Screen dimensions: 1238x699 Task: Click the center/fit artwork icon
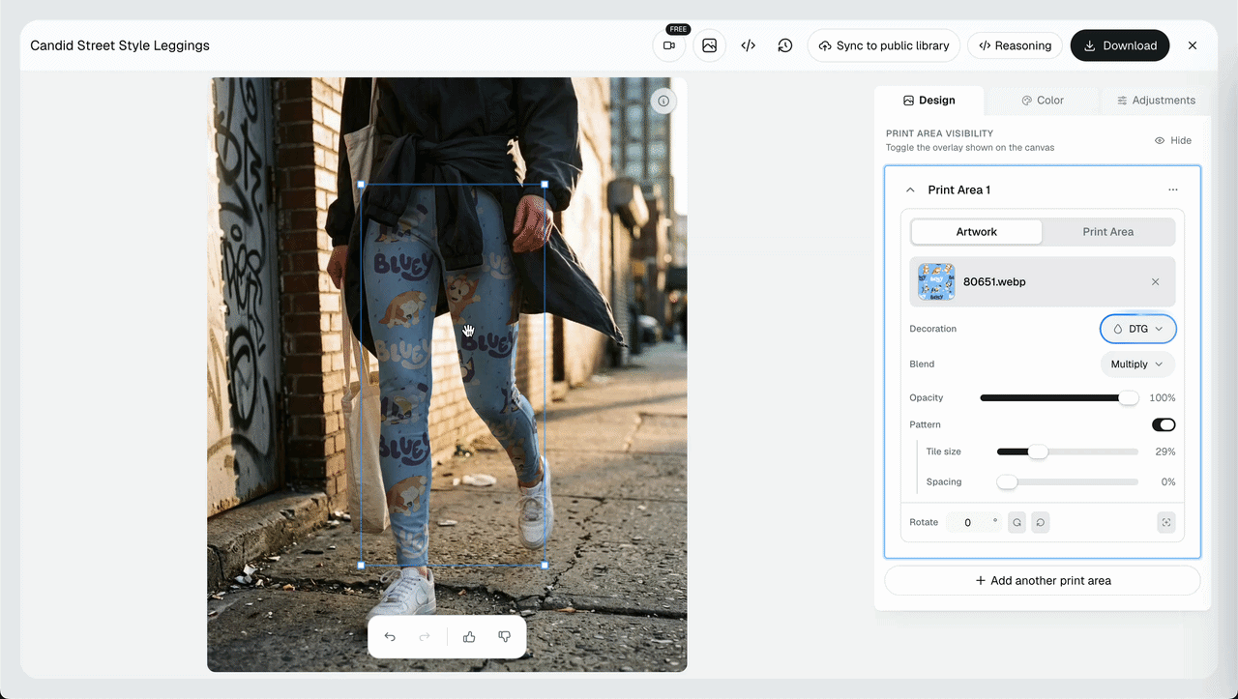pos(1166,522)
